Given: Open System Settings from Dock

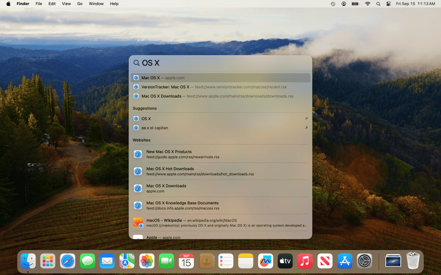Looking at the screenshot, I should click(x=364, y=261).
